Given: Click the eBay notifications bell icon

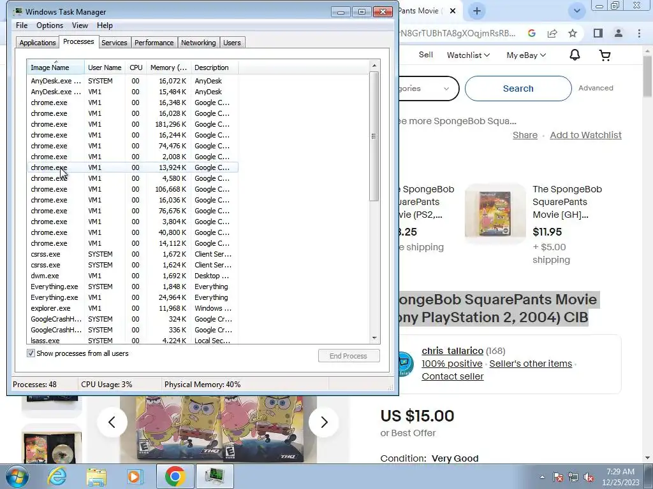Looking at the screenshot, I should point(575,55).
